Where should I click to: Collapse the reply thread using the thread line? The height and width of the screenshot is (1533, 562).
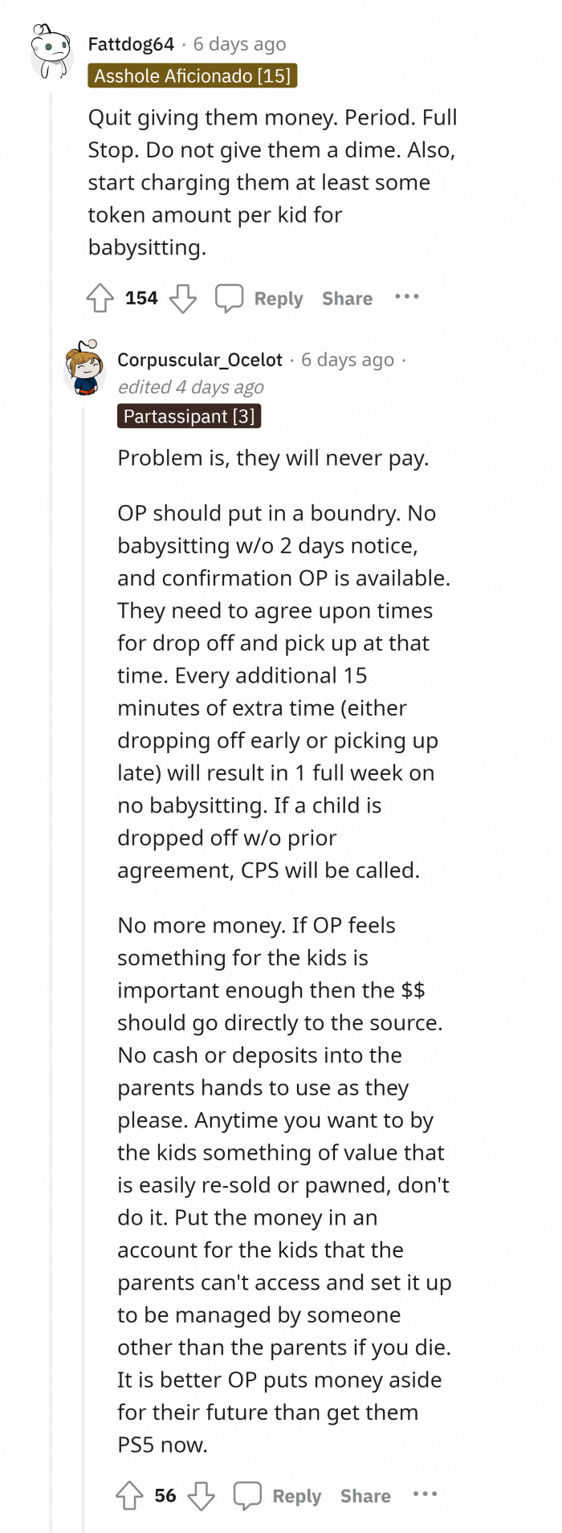pos(86,964)
